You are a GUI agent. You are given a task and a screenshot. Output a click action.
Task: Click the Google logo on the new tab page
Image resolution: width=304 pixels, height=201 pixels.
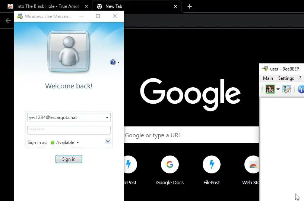pos(190,94)
